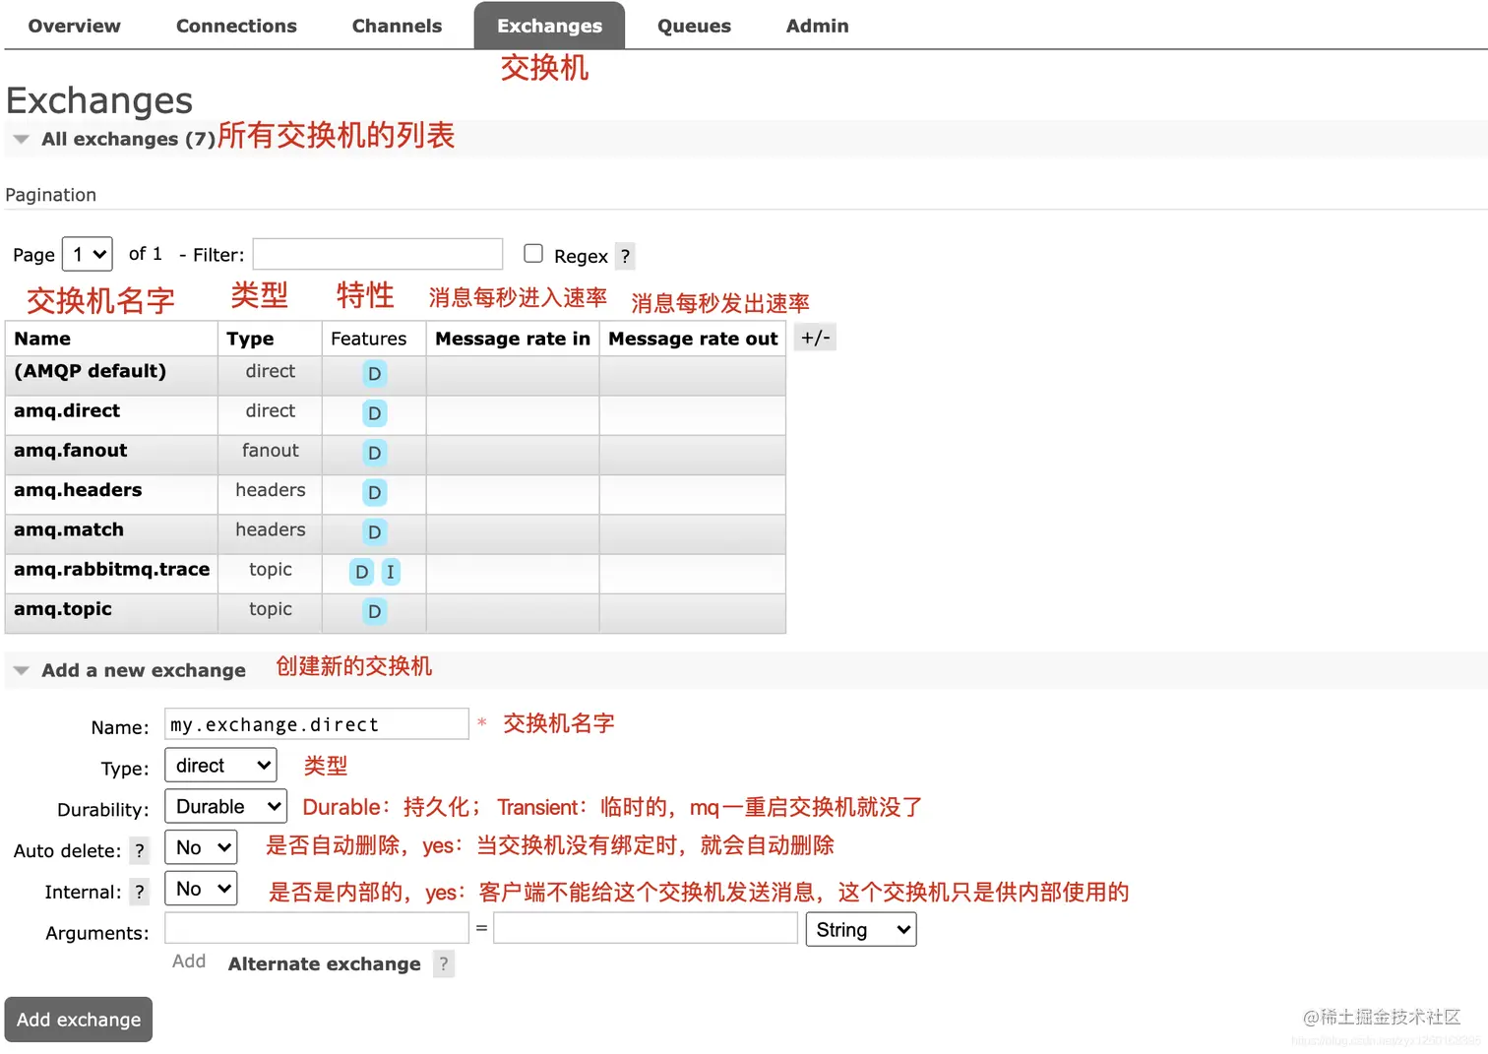Click the D durable badge for amq.match
This screenshot has width=1488, height=1054.
(x=374, y=532)
